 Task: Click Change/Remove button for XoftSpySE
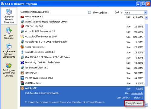134,103
